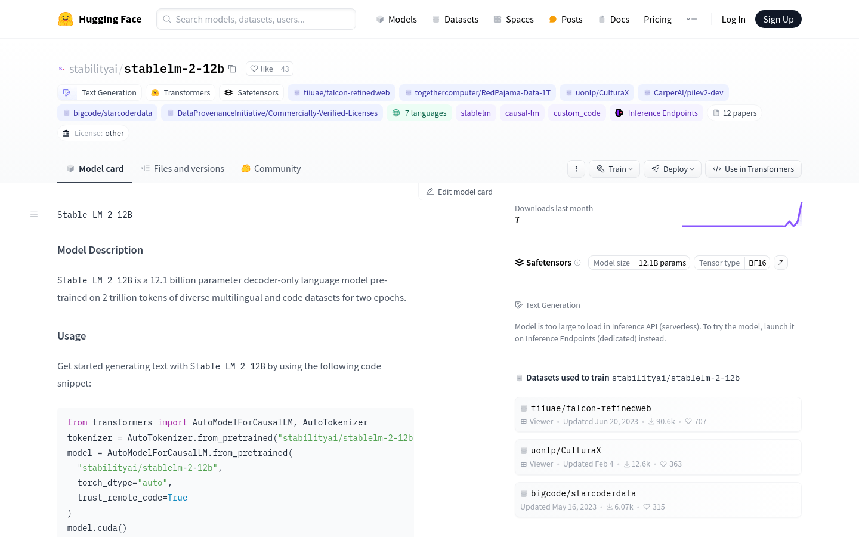859x537 pixels.
Task: Click the custom_code tag
Action: pos(577,113)
